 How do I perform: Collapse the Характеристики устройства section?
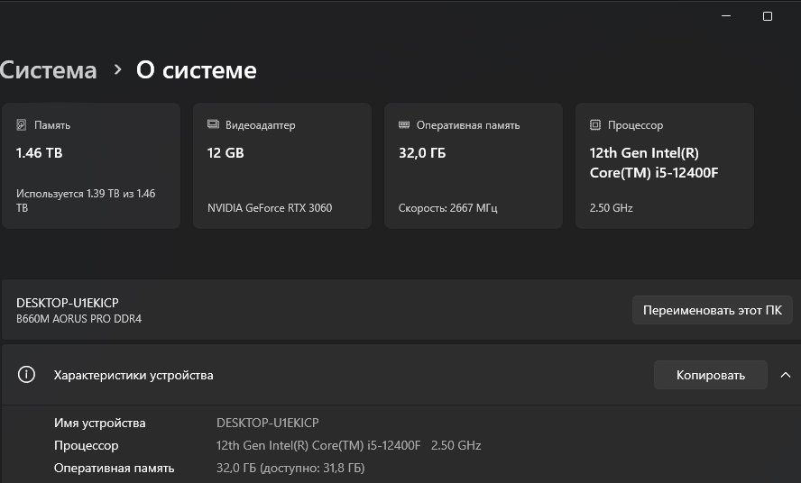(x=785, y=375)
